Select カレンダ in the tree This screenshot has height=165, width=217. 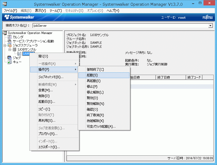18,37
